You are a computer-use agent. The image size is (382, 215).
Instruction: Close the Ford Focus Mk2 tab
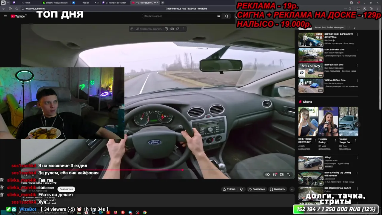point(158,3)
